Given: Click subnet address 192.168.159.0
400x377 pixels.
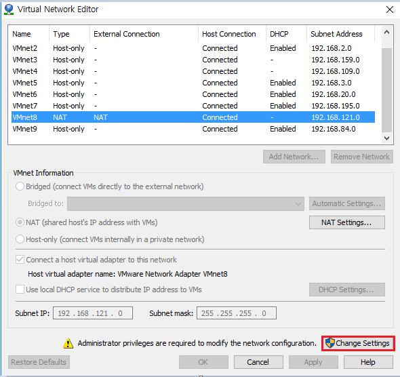Looking at the screenshot, I should 336,60.
